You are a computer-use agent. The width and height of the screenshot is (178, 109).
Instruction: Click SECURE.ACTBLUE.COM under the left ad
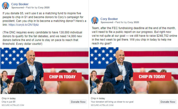click(x=13, y=105)
